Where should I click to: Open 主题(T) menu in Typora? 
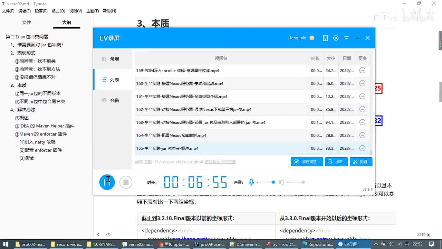tap(93, 11)
